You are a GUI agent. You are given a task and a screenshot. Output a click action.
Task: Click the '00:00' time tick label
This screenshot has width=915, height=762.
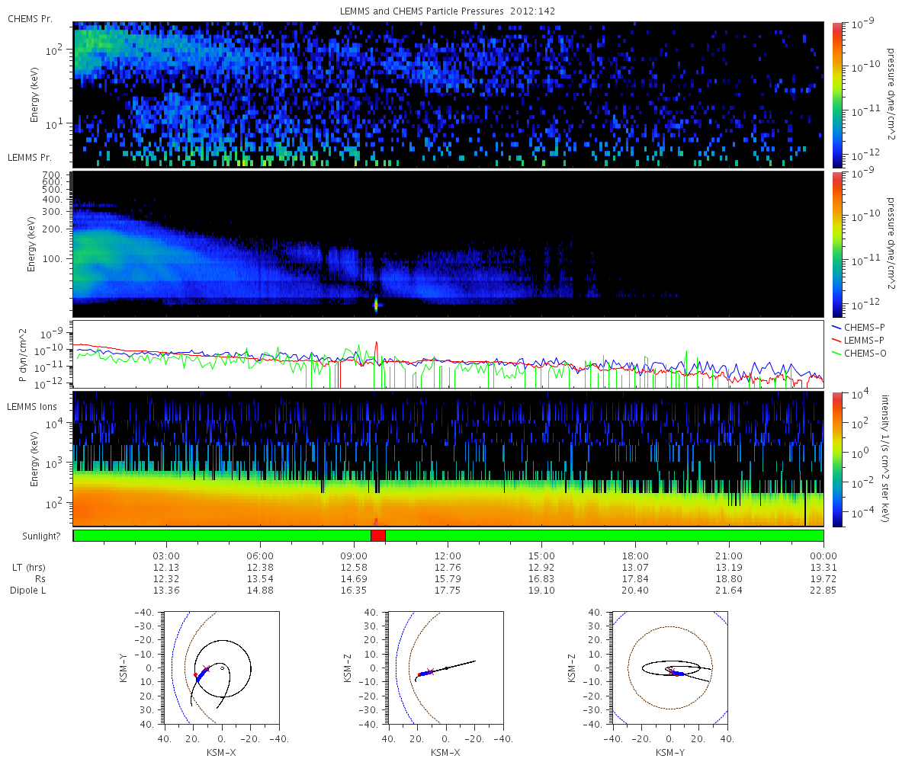coord(823,555)
